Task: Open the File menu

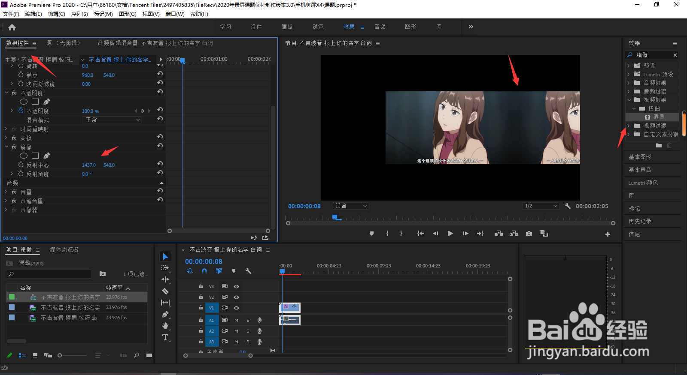Action: (x=11, y=14)
